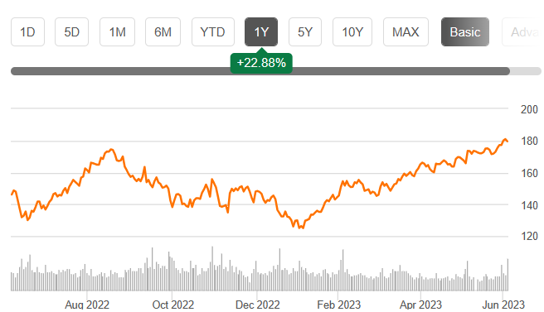Image resolution: width=544 pixels, height=312 pixels.
Task: Click the 160 price axis label
Action: point(529,173)
